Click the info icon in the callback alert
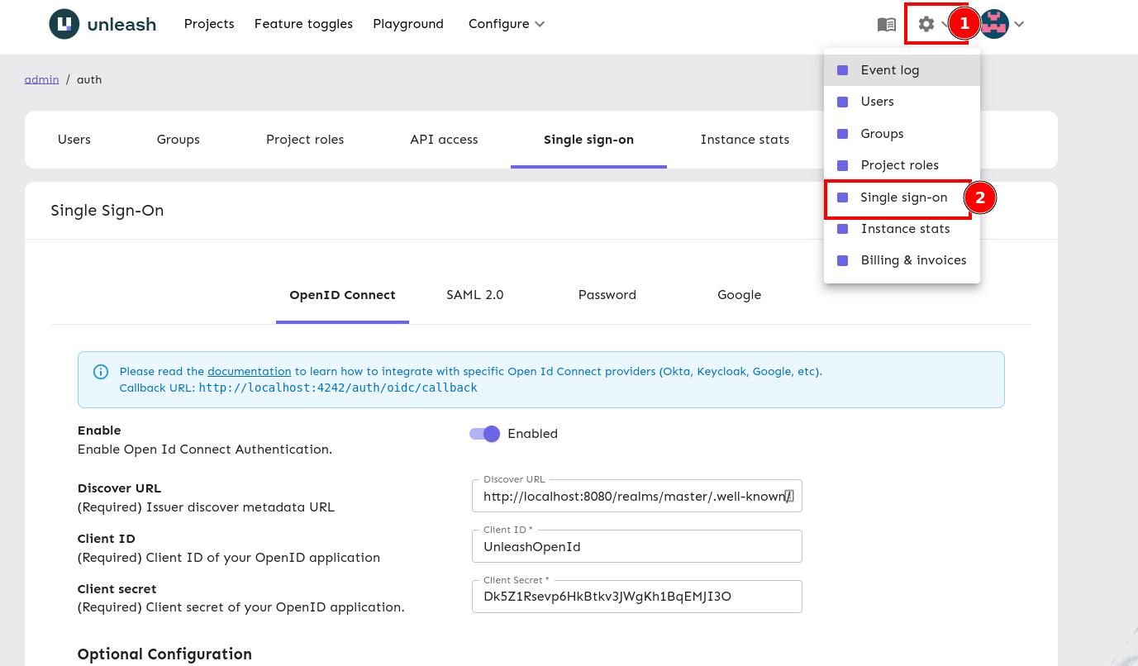This screenshot has width=1138, height=666. 100,372
